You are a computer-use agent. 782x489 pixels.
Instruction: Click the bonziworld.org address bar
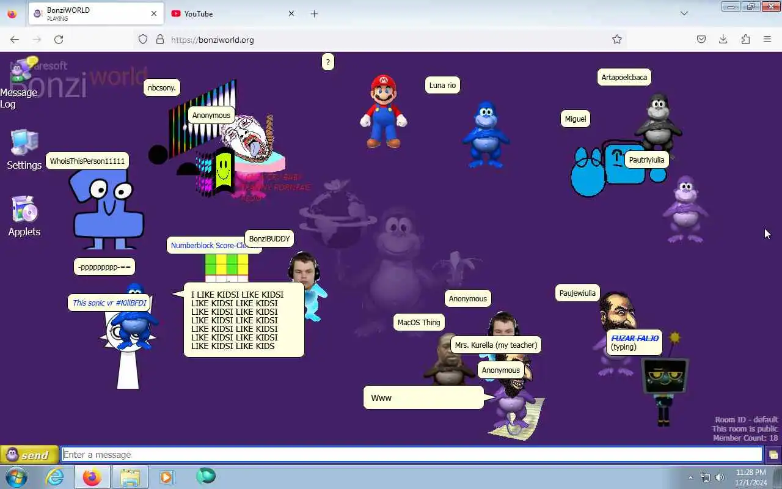[379, 39]
